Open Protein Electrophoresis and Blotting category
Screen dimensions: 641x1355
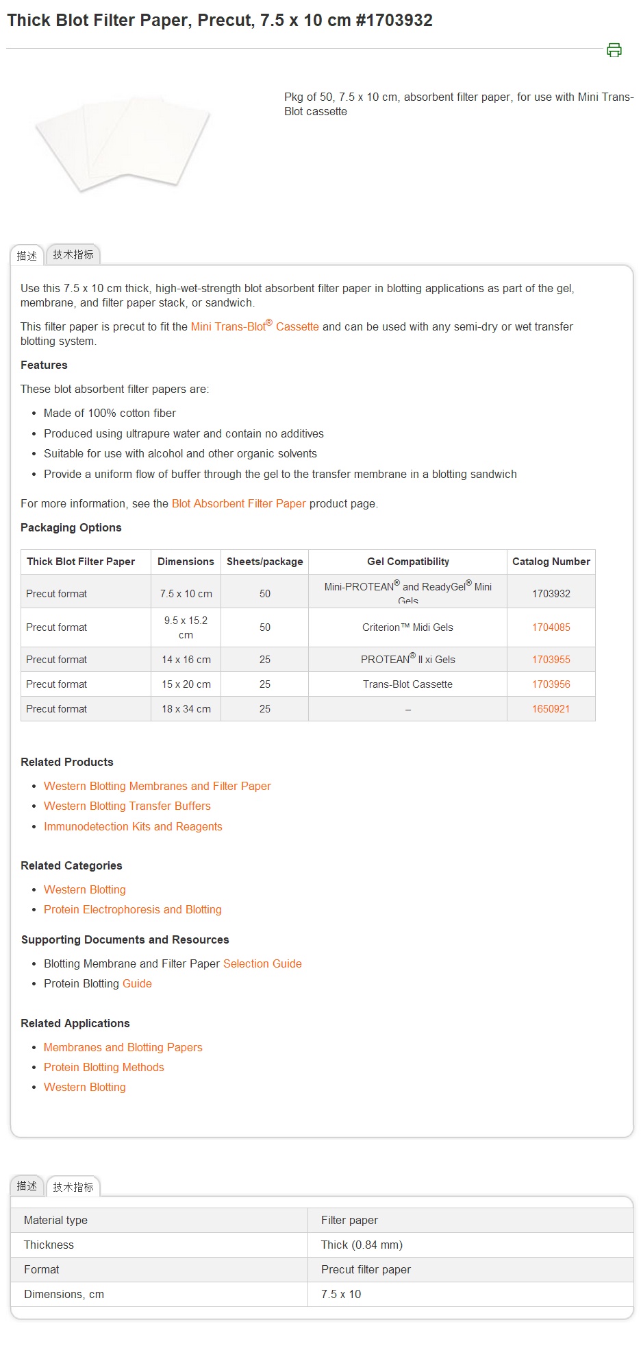132,909
